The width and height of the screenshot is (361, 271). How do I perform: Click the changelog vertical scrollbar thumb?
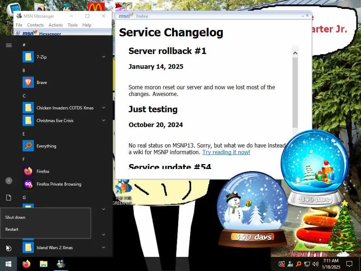295,92
